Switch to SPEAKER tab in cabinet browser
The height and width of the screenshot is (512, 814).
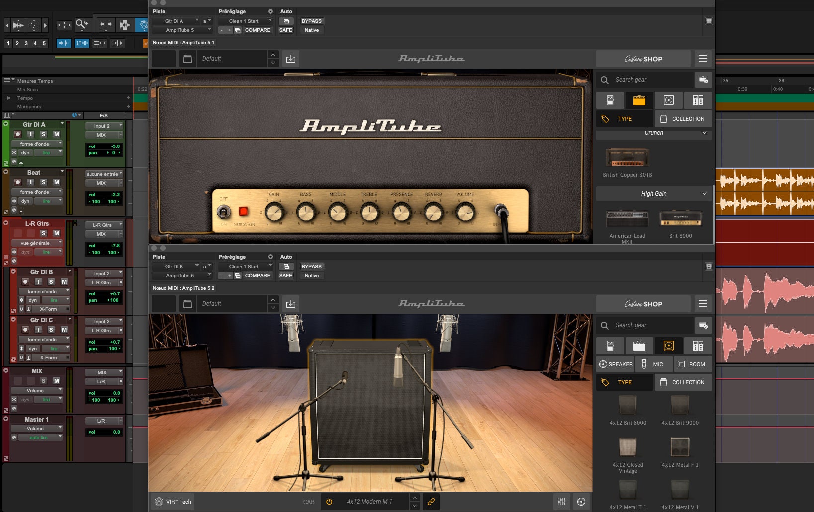(x=615, y=364)
